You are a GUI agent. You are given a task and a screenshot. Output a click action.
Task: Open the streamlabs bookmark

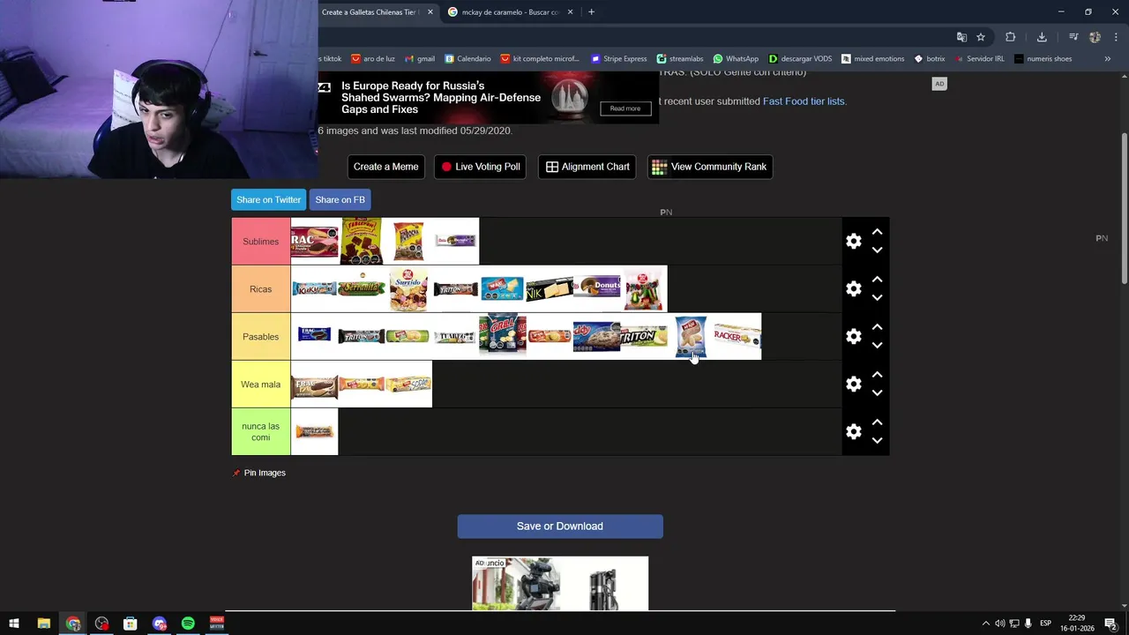point(680,59)
